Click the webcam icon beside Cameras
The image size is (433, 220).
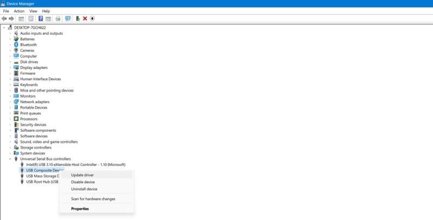pyautogui.click(x=16, y=50)
